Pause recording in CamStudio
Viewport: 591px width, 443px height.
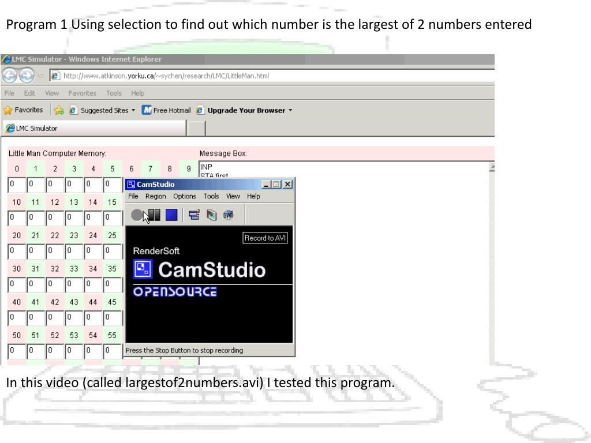pyautogui.click(x=154, y=215)
